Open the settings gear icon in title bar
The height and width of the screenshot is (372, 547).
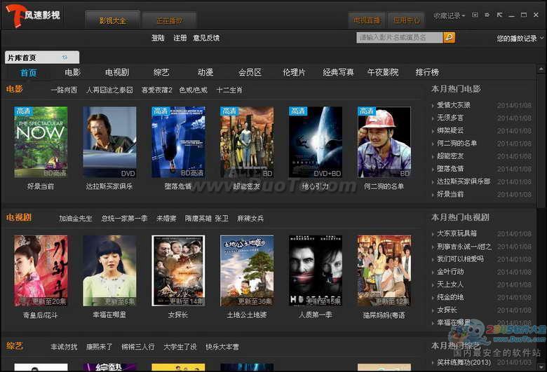point(487,15)
